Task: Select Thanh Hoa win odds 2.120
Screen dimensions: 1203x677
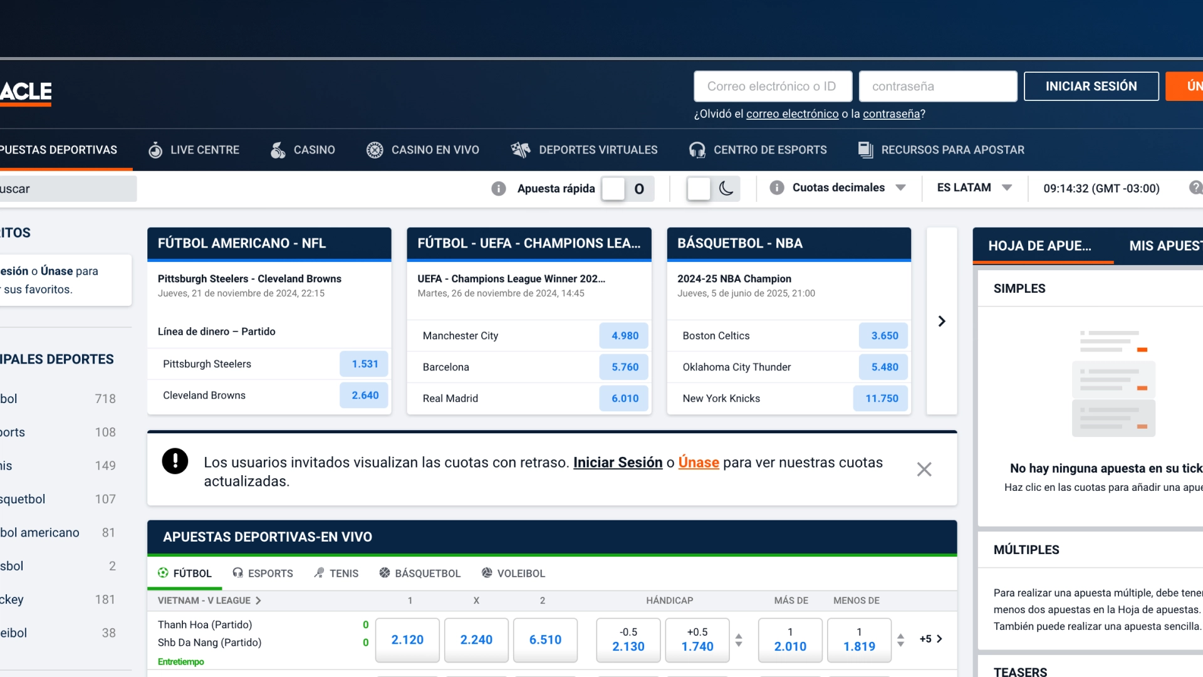Action: point(407,640)
